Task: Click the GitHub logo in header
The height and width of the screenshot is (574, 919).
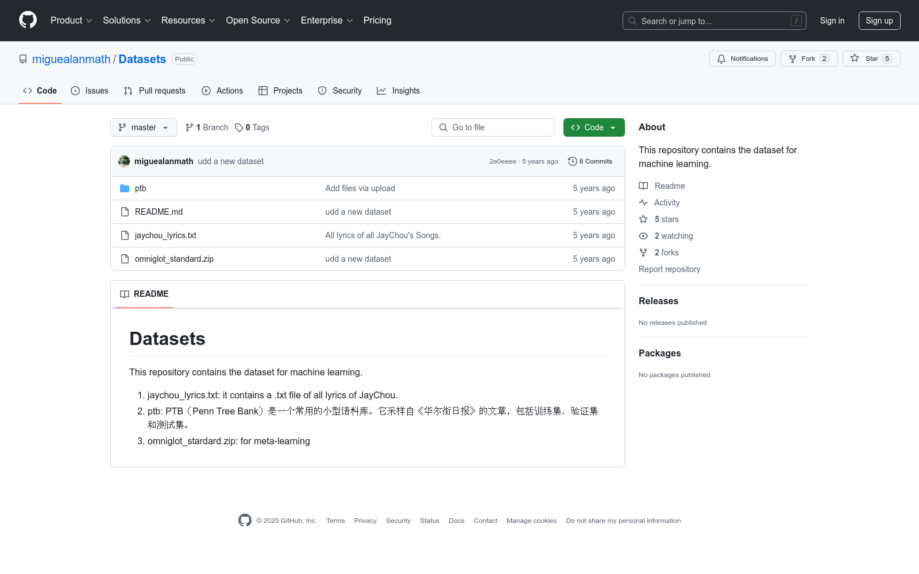Action: coord(28,20)
